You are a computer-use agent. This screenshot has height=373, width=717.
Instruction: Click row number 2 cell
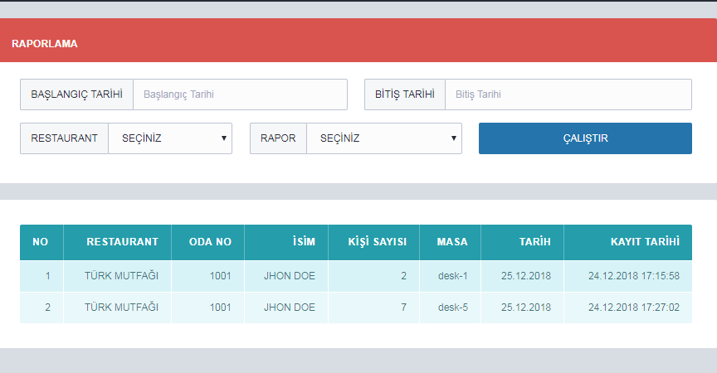click(x=41, y=308)
